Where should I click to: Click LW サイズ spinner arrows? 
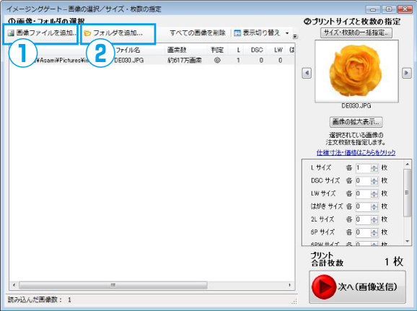(x=374, y=193)
